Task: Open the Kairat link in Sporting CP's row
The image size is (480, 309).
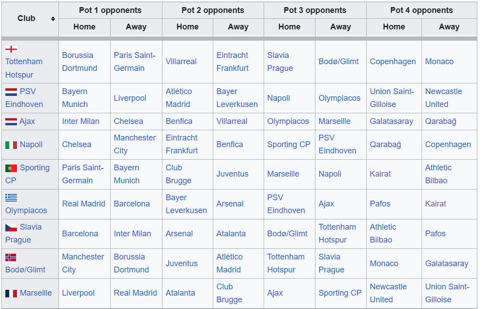Action: coord(380,174)
